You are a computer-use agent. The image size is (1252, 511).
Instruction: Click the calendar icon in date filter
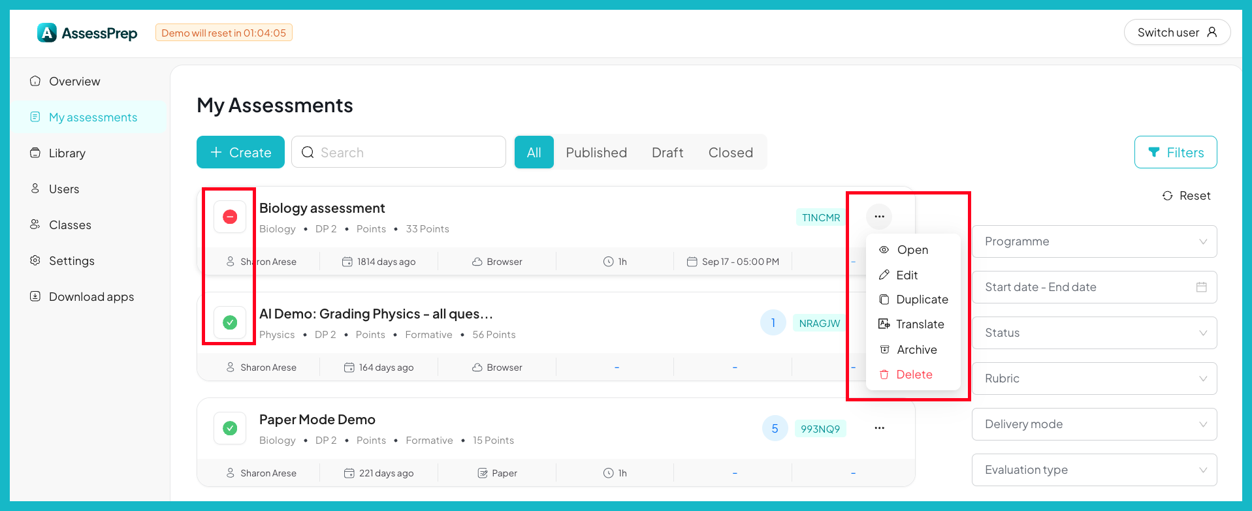pyautogui.click(x=1201, y=287)
